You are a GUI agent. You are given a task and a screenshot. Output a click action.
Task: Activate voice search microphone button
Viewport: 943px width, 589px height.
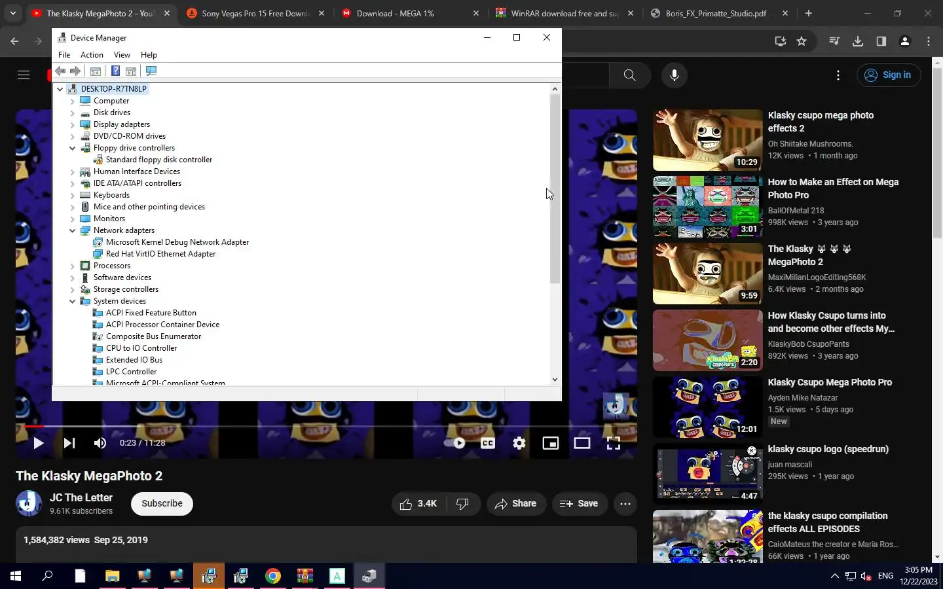tap(675, 75)
